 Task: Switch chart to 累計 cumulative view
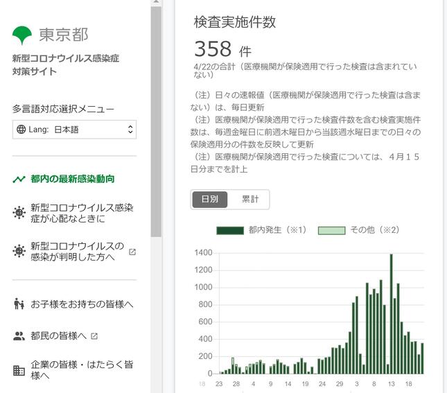tap(249, 199)
